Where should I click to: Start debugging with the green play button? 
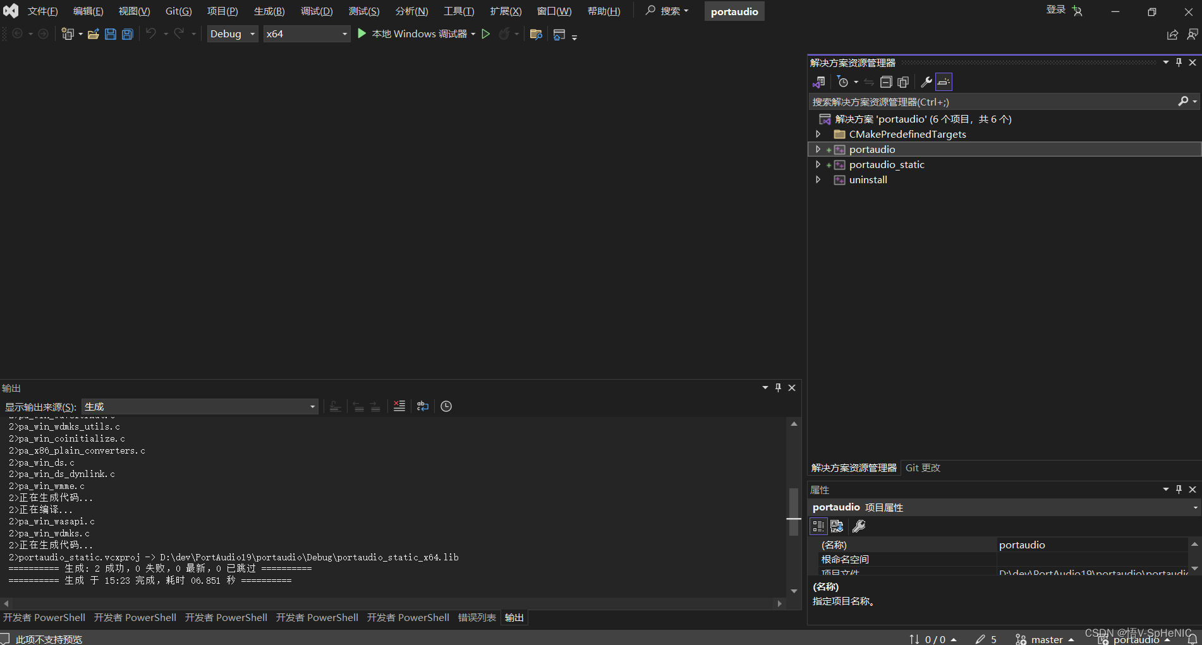362,33
